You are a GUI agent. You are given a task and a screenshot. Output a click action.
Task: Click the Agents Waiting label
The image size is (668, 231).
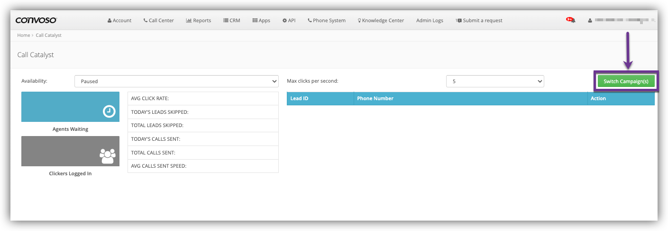click(x=70, y=129)
